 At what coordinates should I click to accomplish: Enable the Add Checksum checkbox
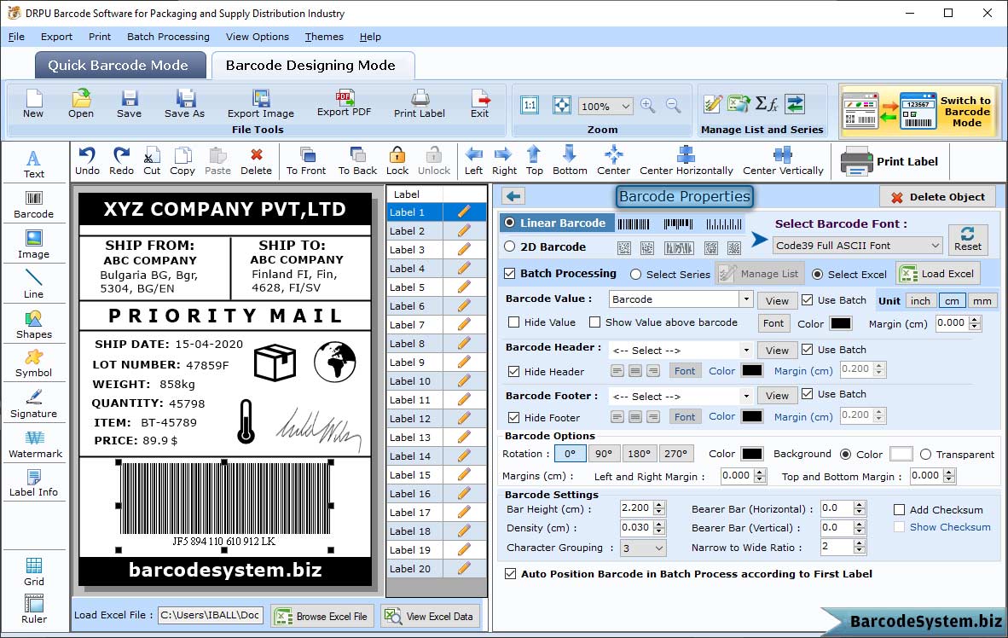click(900, 510)
